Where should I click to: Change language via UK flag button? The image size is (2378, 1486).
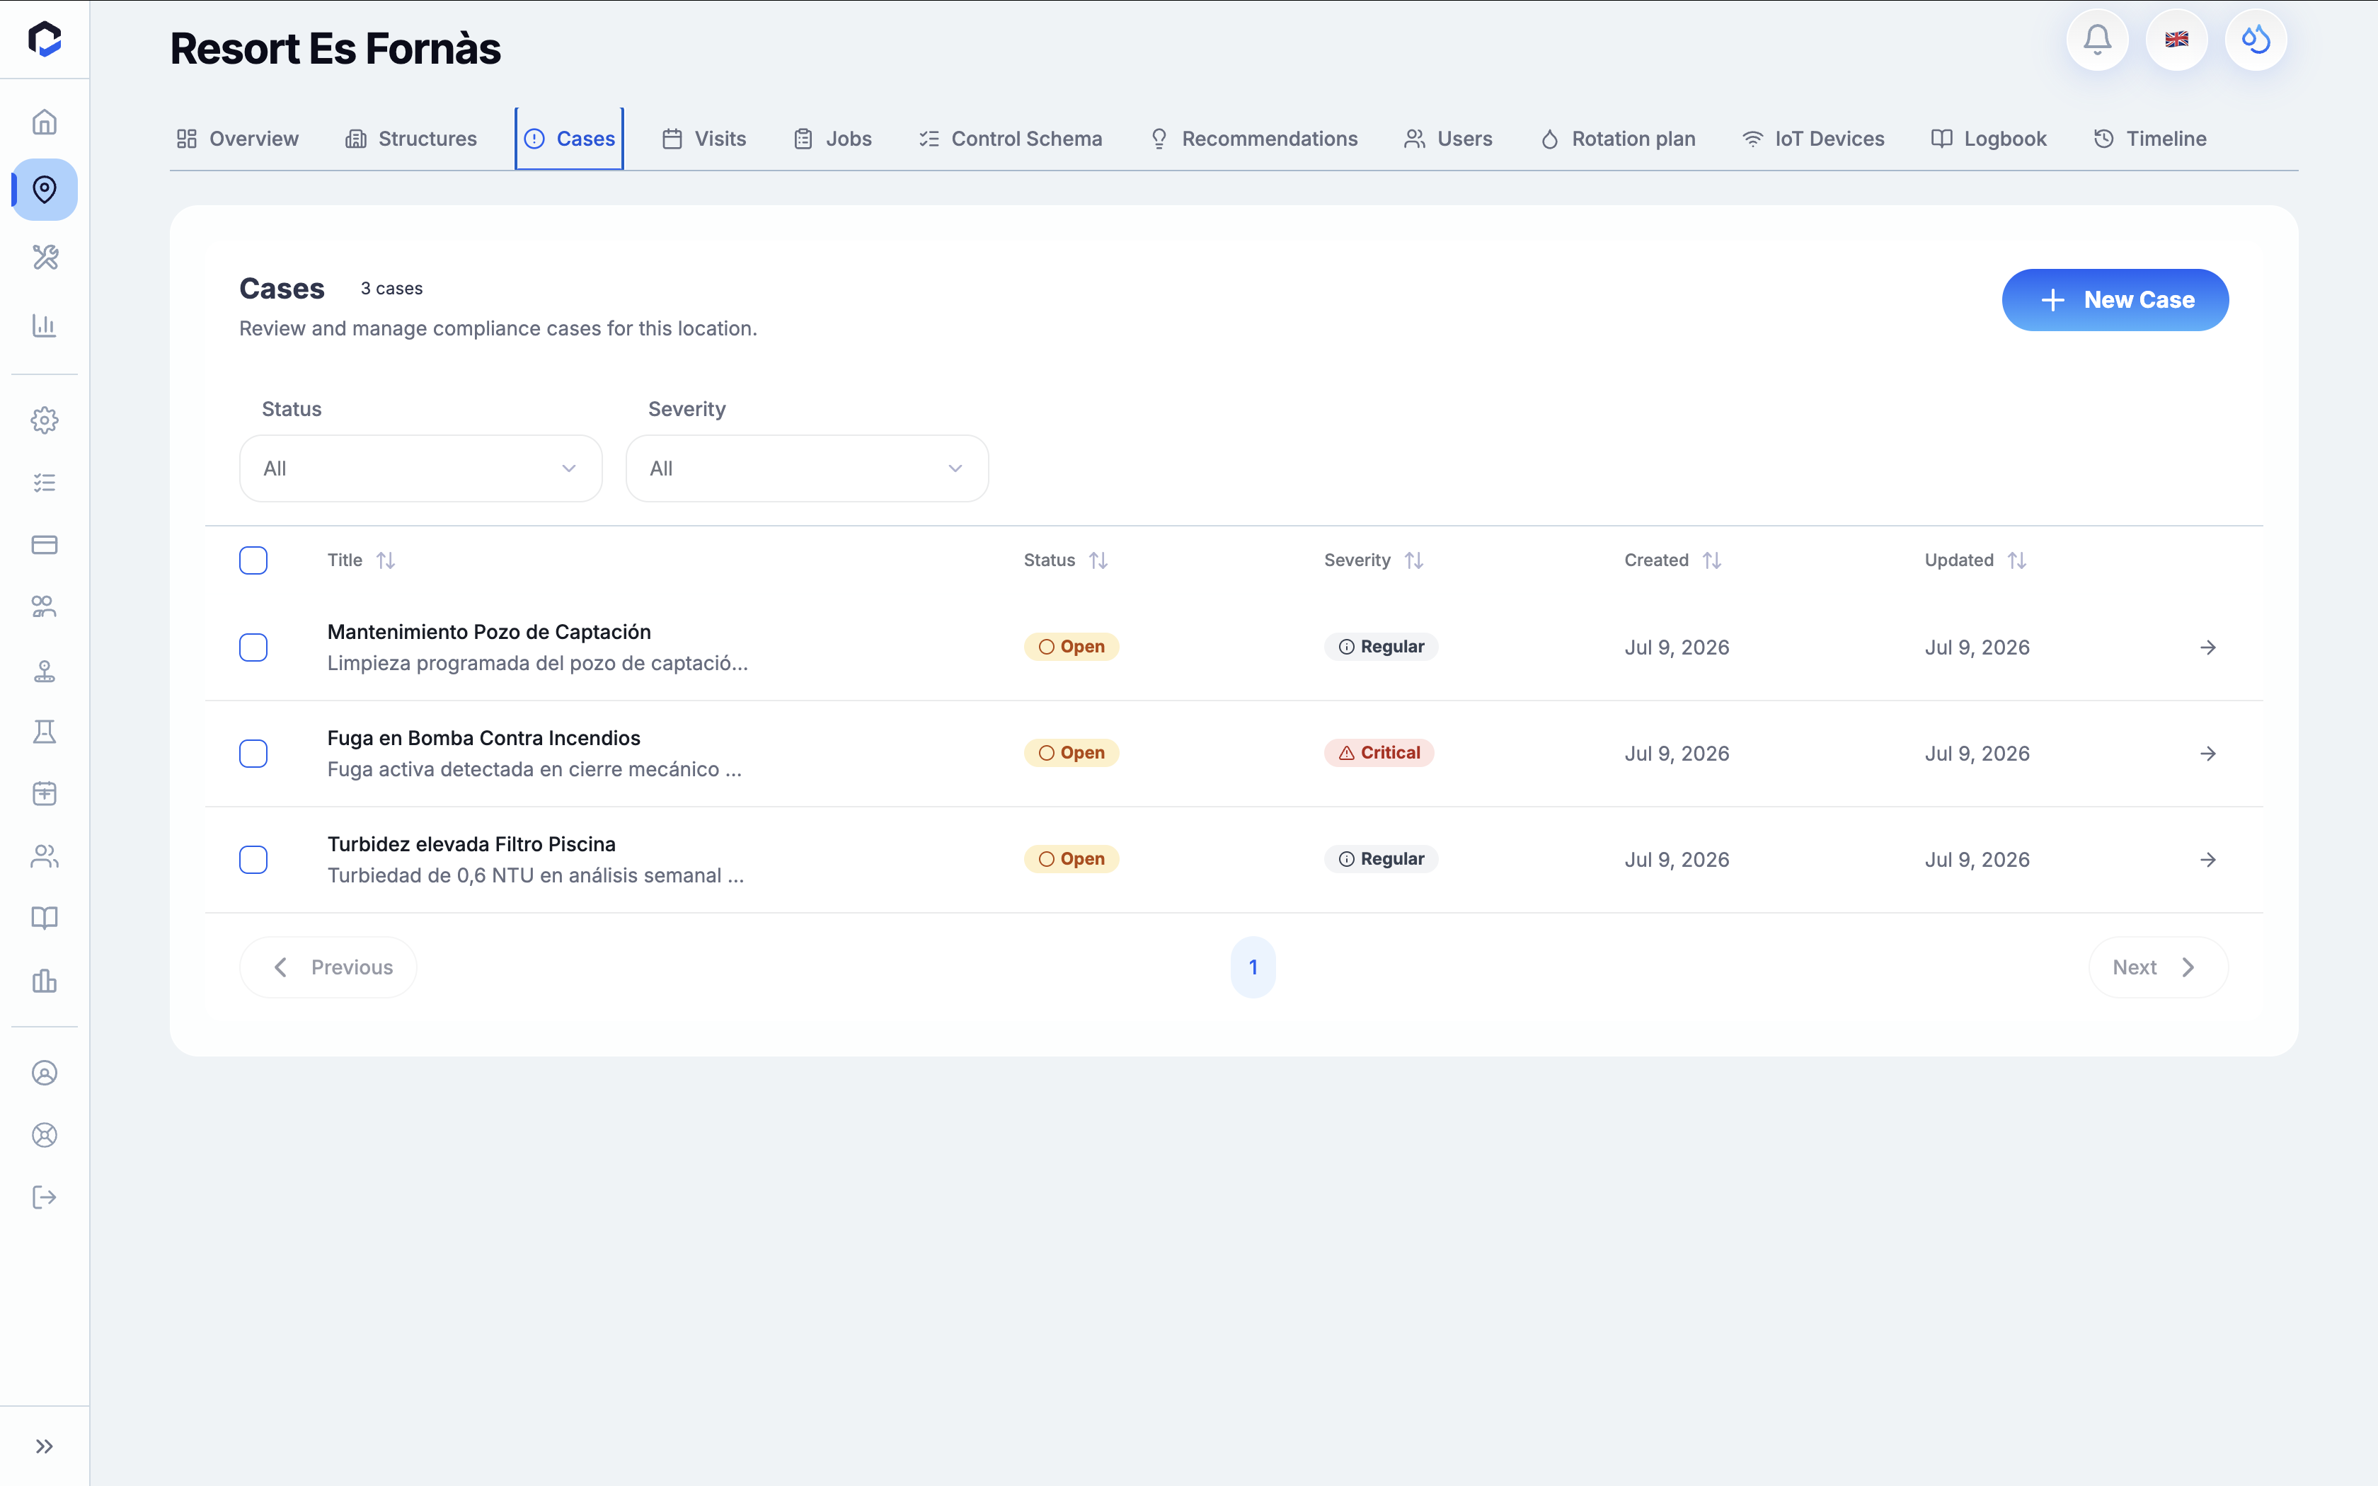2176,40
